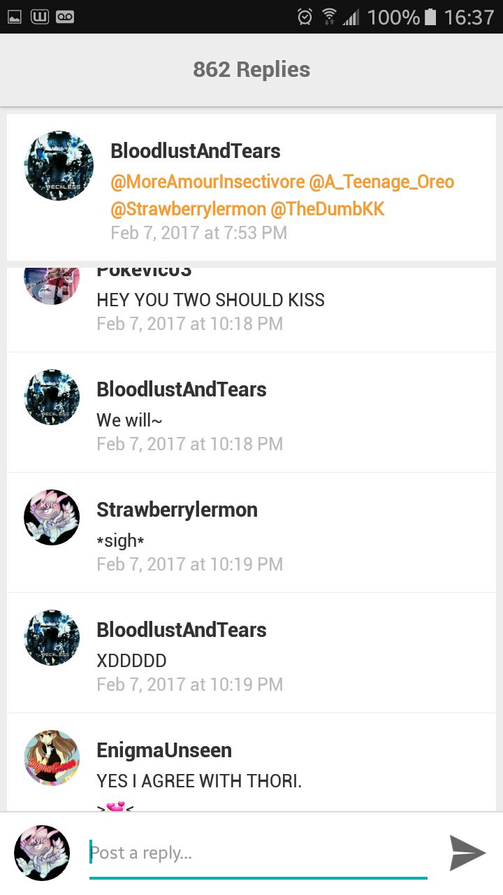Tap the picture notification icon in status bar
503x895 pixels.
(15, 16)
